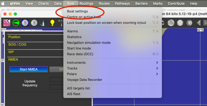207x106 pixels.
Task: Click the upper Update frequency input field
Action: 57,79
